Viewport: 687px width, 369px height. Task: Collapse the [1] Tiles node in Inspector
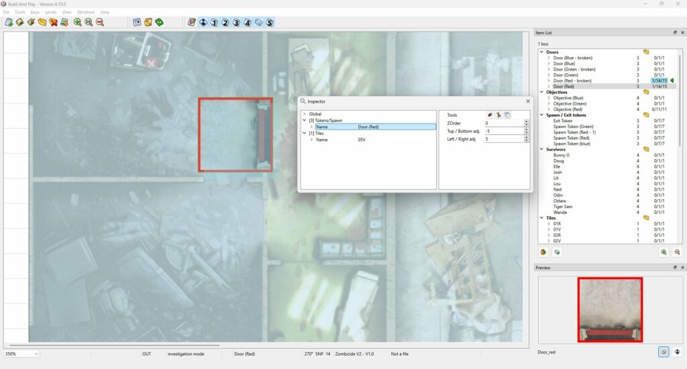click(305, 134)
